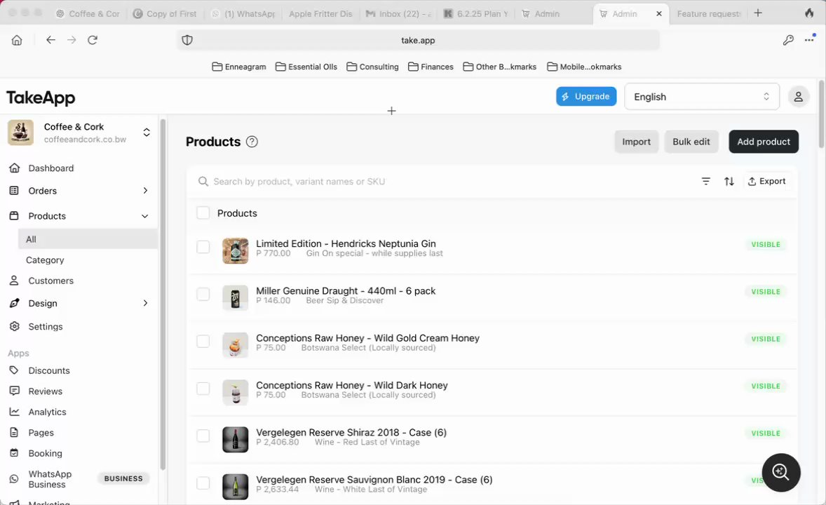Click the take.app address bar
The height and width of the screenshot is (505, 826).
[x=418, y=40]
